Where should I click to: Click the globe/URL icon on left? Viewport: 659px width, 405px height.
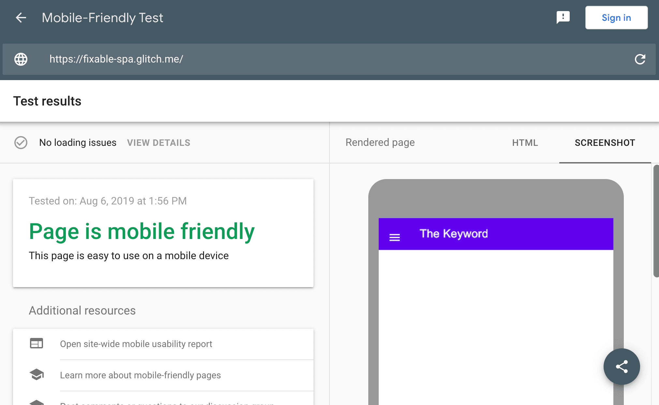tap(21, 59)
